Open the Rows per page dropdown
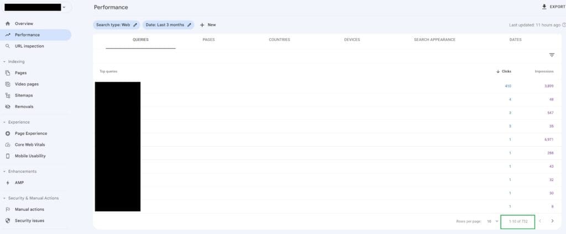This screenshot has width=566, height=234. pos(492,221)
